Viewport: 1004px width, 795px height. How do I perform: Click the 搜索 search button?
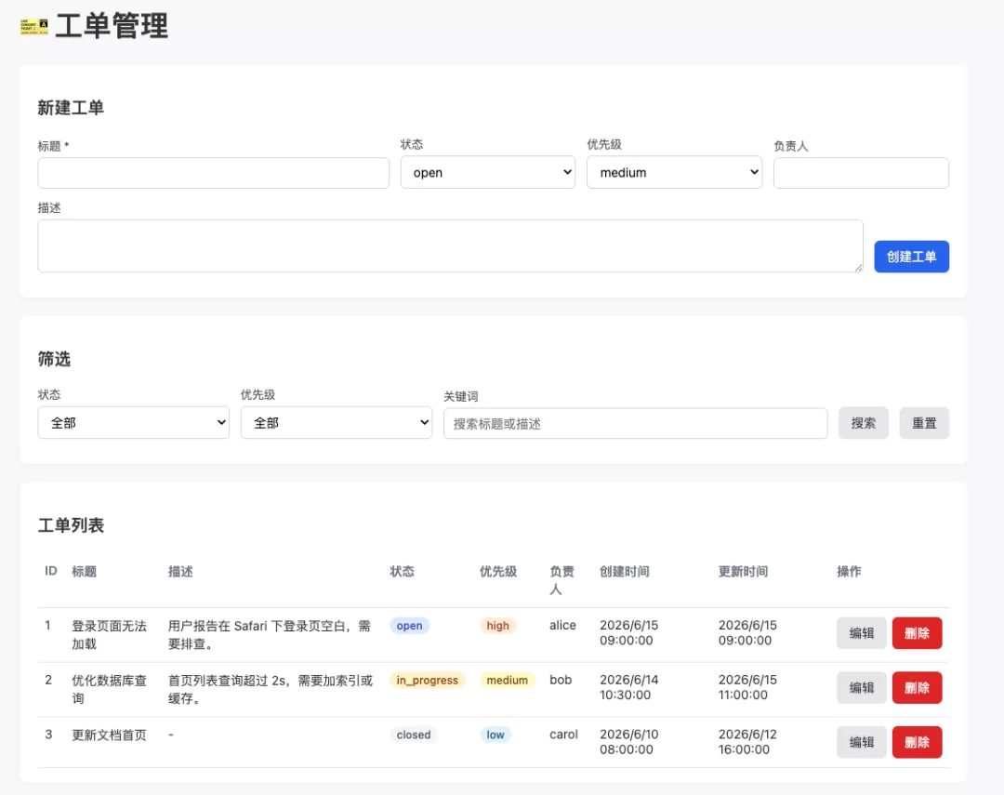point(863,423)
